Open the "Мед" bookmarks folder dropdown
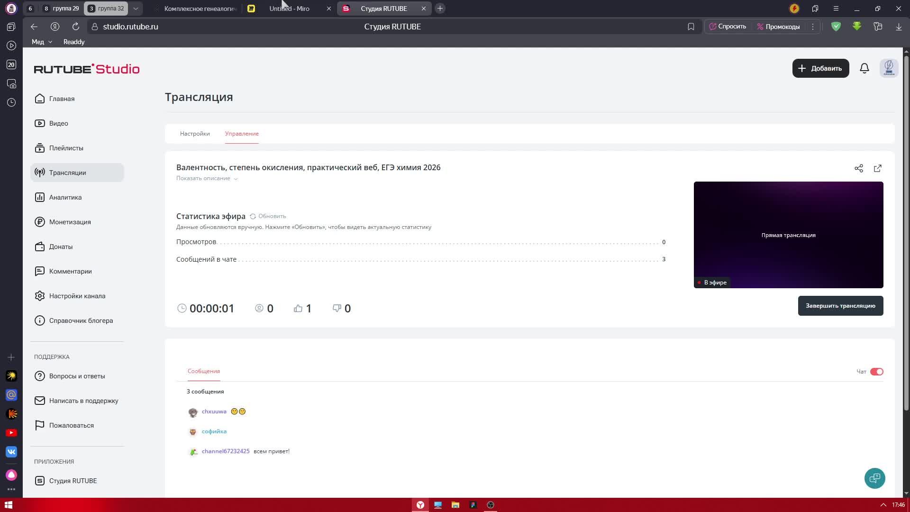 (x=42, y=42)
